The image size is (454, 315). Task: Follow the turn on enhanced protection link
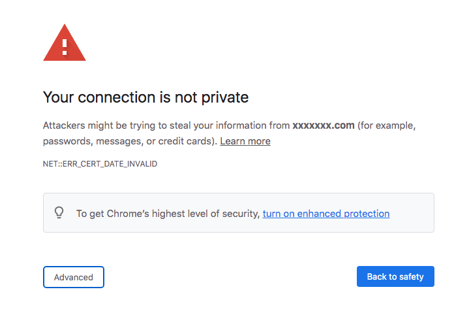tap(326, 214)
